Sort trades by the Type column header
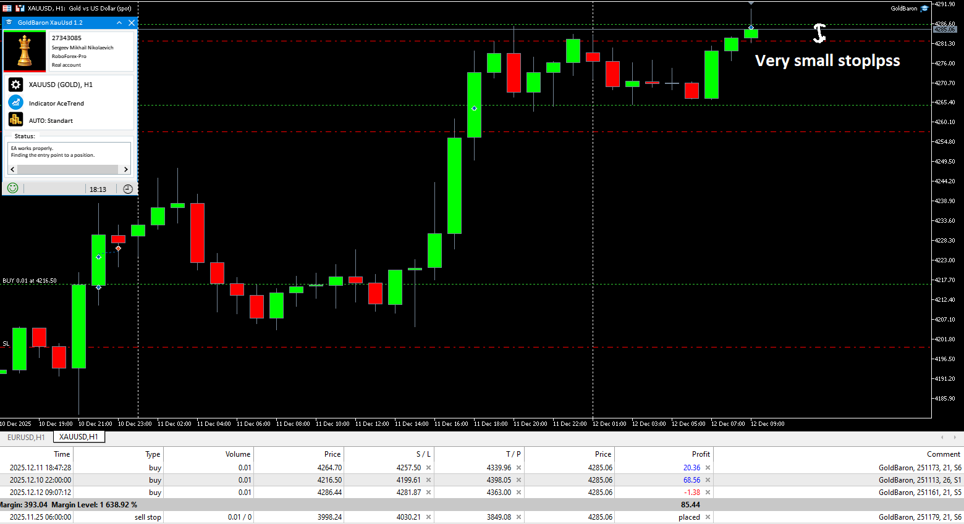 [x=118, y=454]
